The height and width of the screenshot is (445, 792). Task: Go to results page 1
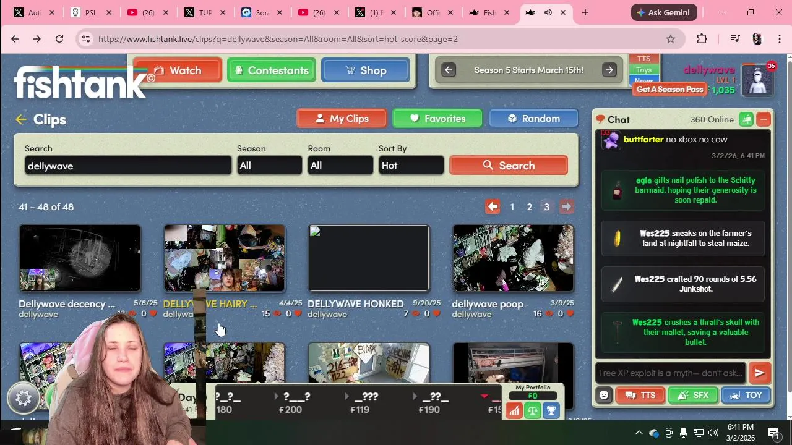[512, 207]
